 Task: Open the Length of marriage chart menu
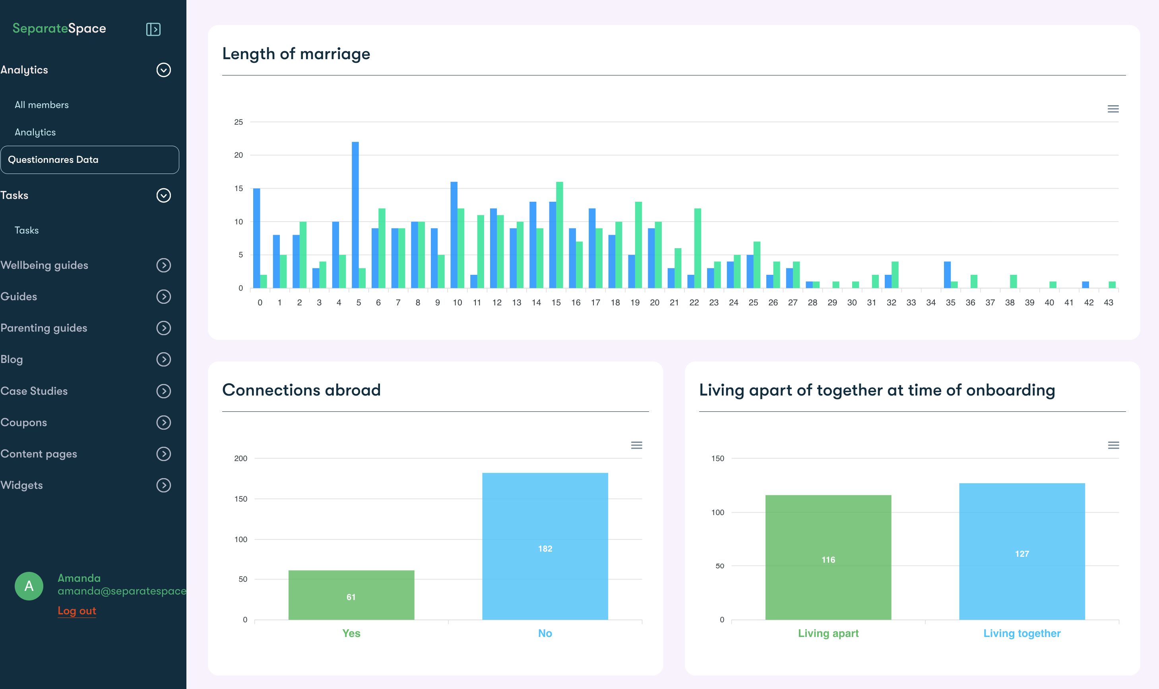(x=1113, y=109)
